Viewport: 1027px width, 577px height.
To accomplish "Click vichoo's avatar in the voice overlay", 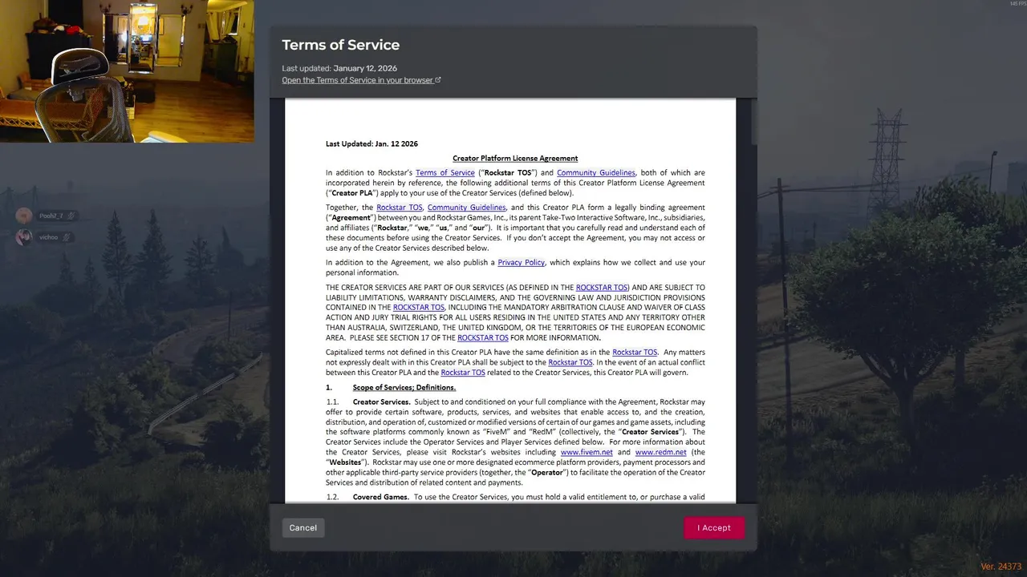I will click(x=24, y=237).
